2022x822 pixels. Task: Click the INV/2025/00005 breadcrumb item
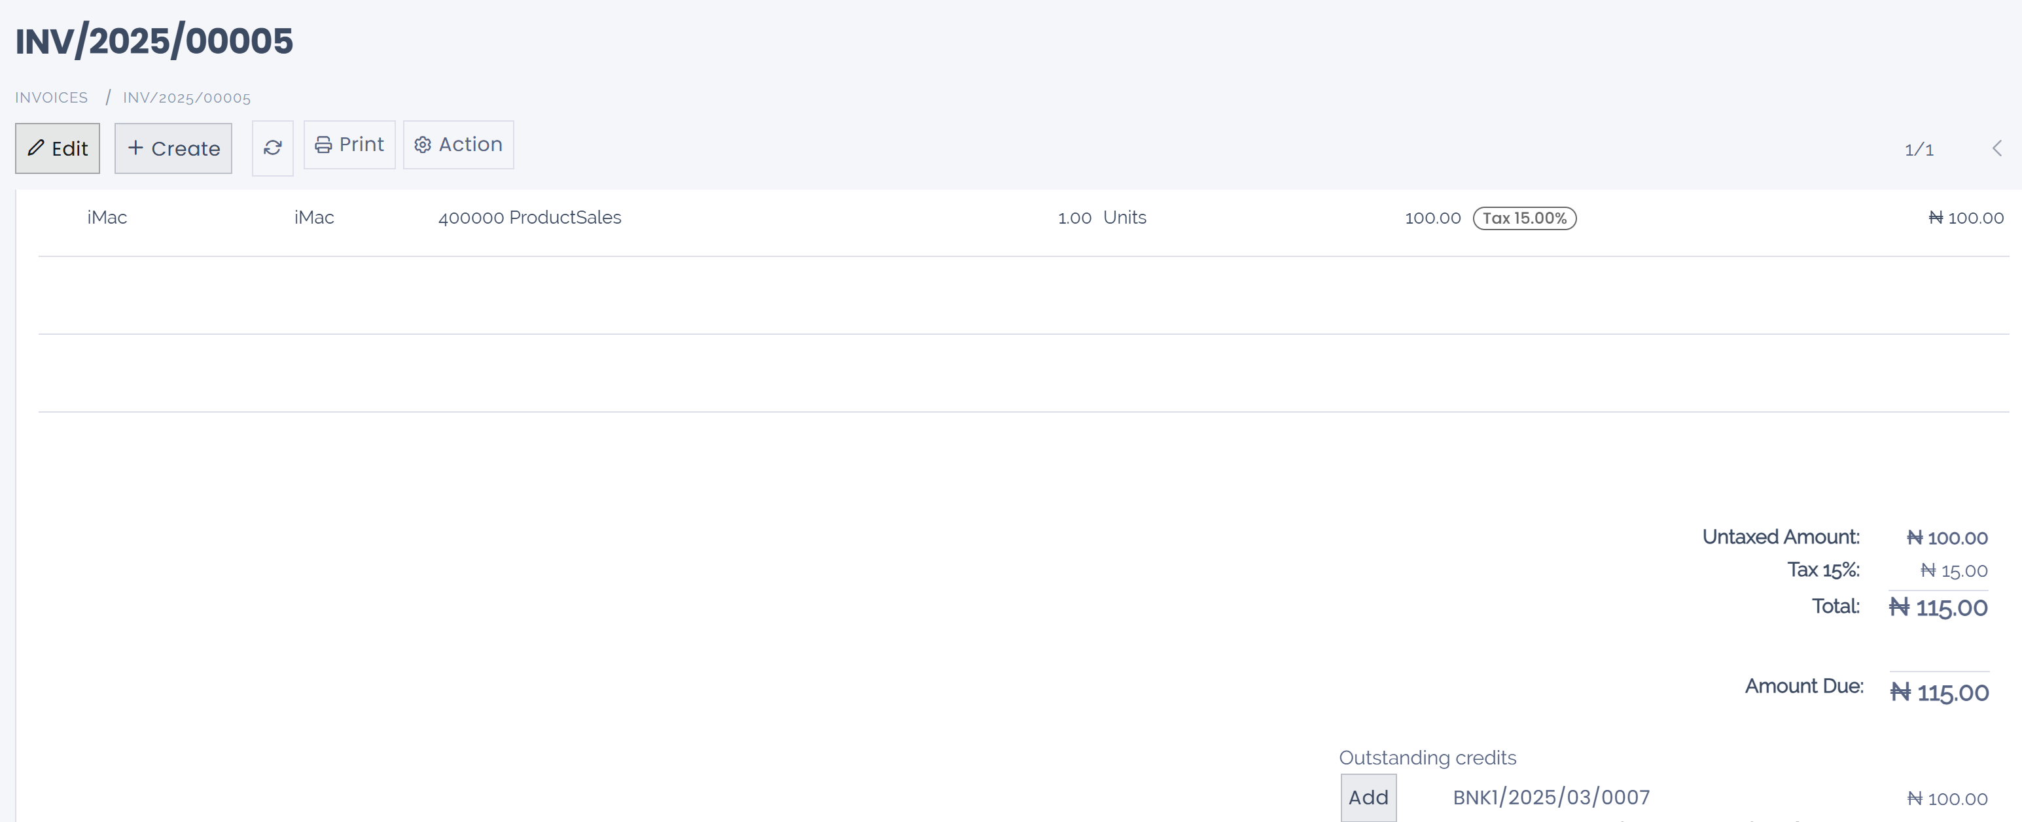(186, 97)
